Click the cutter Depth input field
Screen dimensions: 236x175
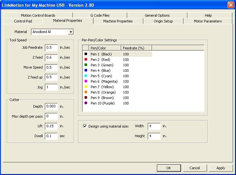point(51,106)
